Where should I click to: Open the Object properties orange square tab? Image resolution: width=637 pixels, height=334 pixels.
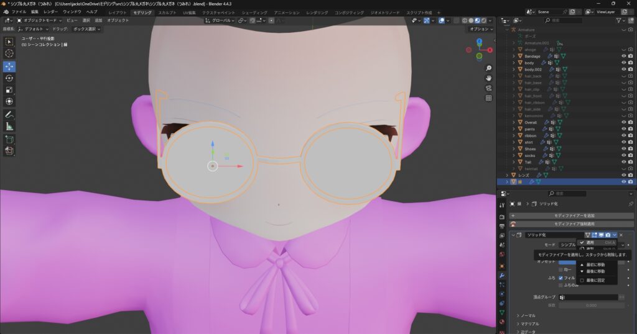point(502,266)
